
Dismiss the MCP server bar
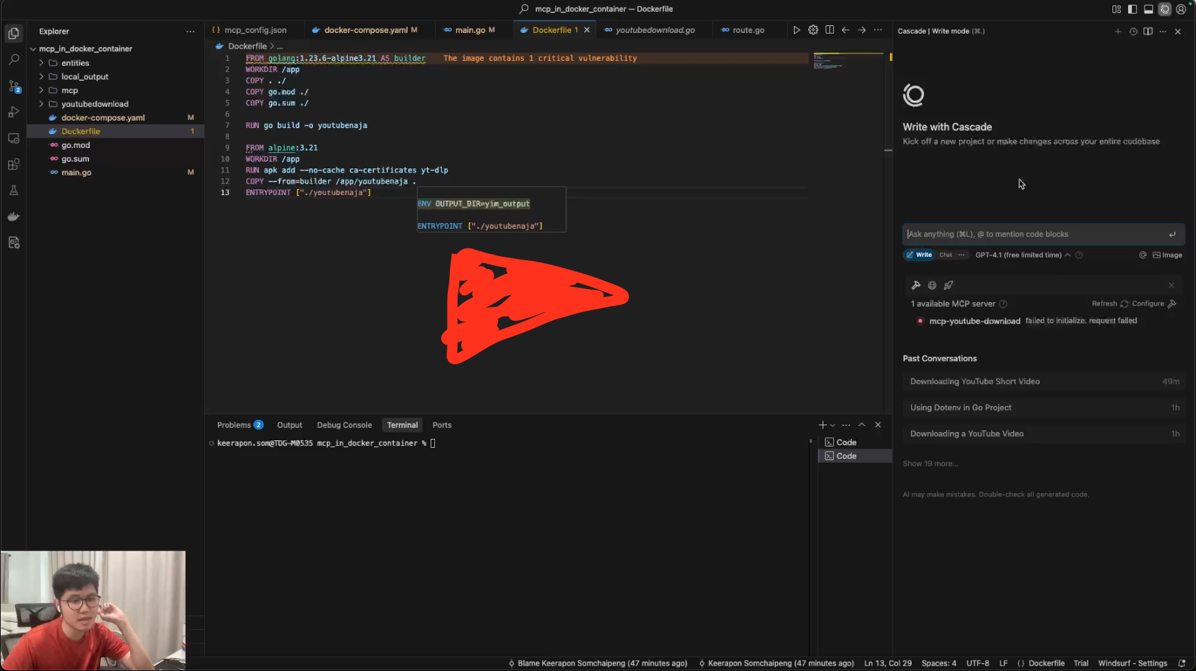pyautogui.click(x=1171, y=286)
